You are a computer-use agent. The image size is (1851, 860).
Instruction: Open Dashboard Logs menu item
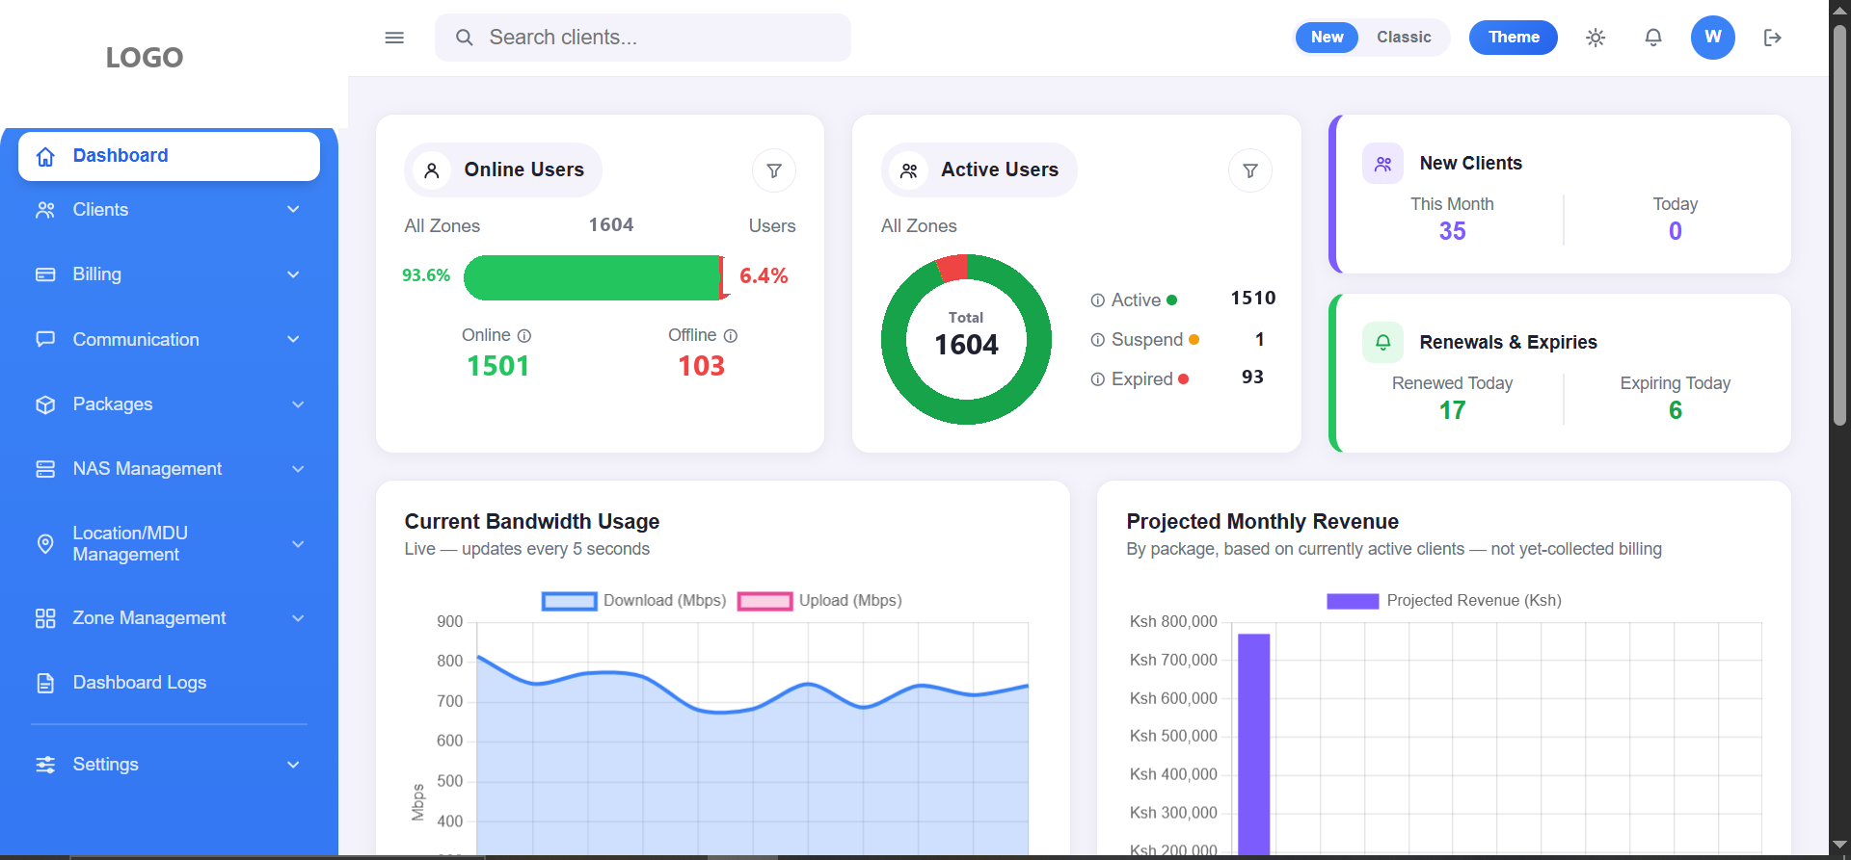[x=169, y=683]
